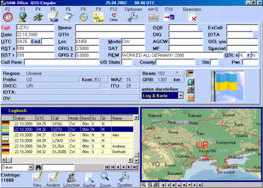Open the DXCC lookup ellipsis button
This screenshot has width=263, height=188.
[105, 86]
